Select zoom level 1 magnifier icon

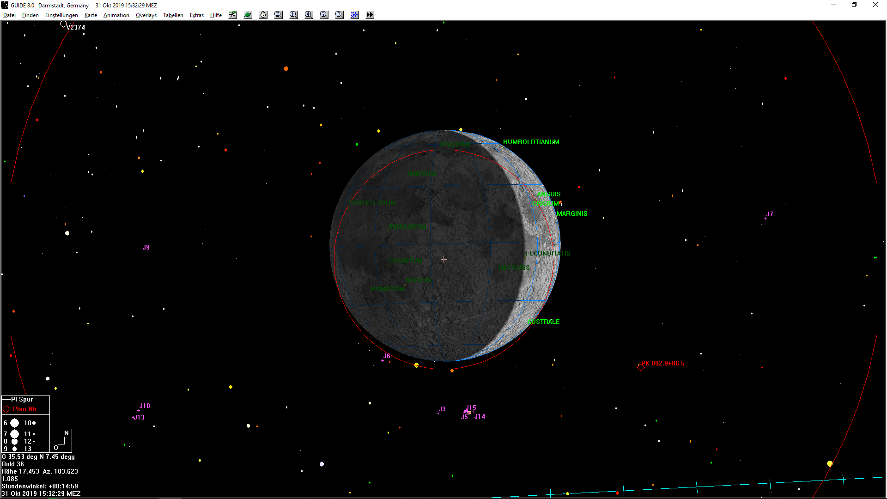[x=293, y=15]
